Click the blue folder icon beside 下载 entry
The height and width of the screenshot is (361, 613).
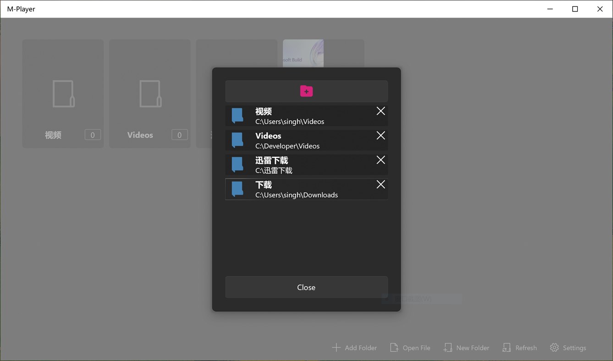[237, 189]
